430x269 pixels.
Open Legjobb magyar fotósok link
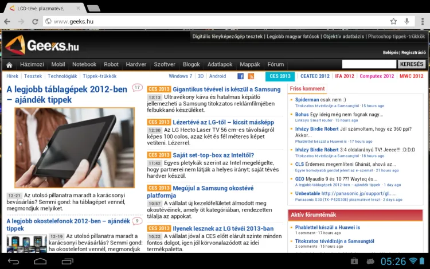[293, 37]
